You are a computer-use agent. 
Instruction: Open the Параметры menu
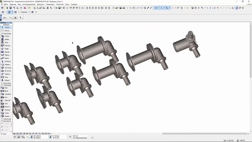(50, 4)
